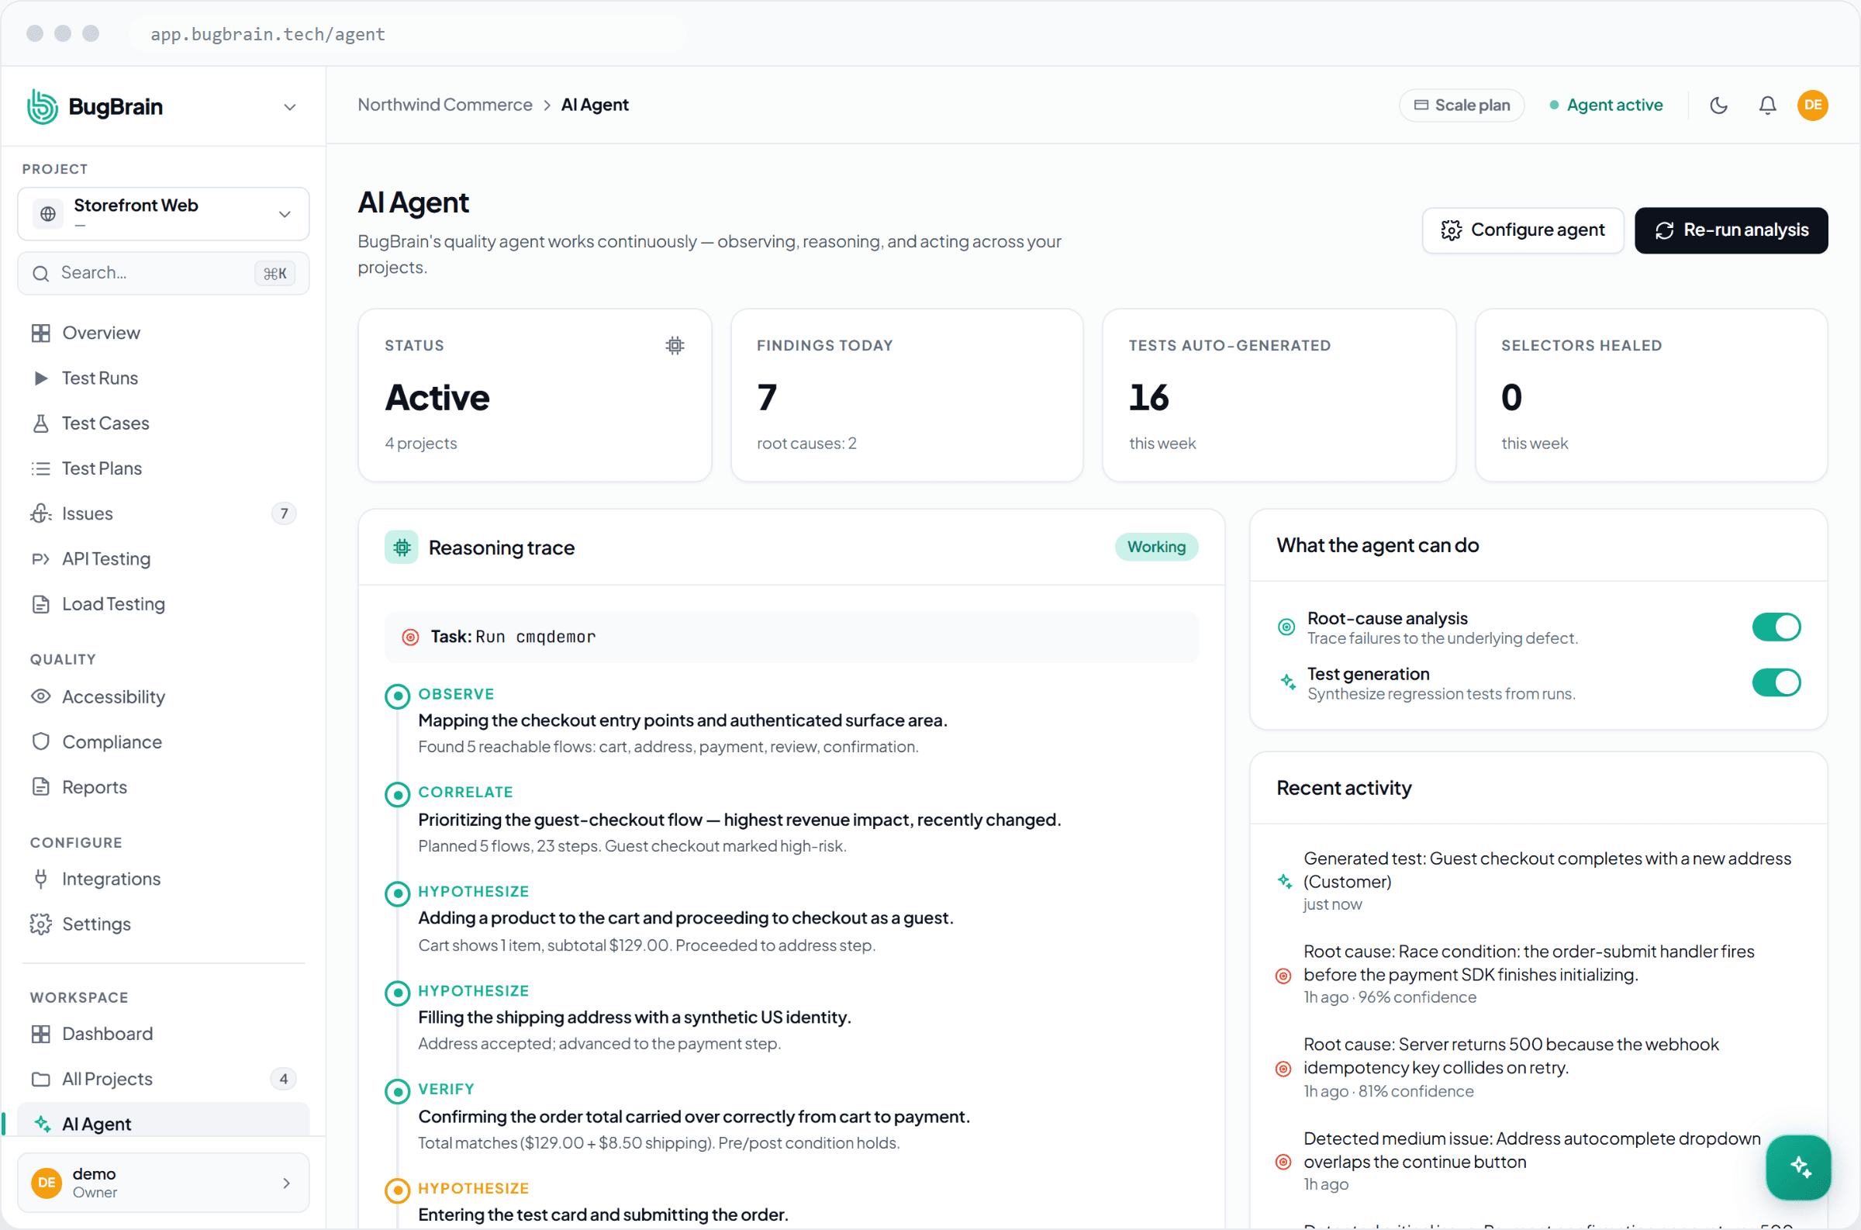
Task: Navigate to API Testing
Action: click(x=163, y=558)
